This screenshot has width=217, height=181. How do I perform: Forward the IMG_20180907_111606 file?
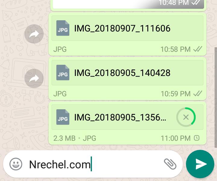coord(34,34)
